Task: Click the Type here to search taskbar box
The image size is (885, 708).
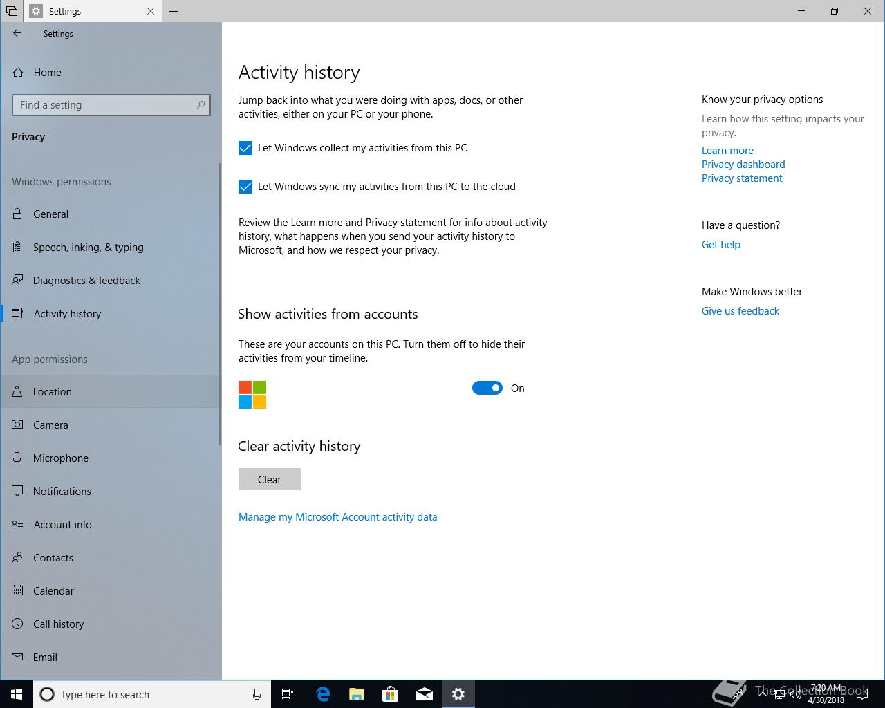Action: [x=151, y=694]
